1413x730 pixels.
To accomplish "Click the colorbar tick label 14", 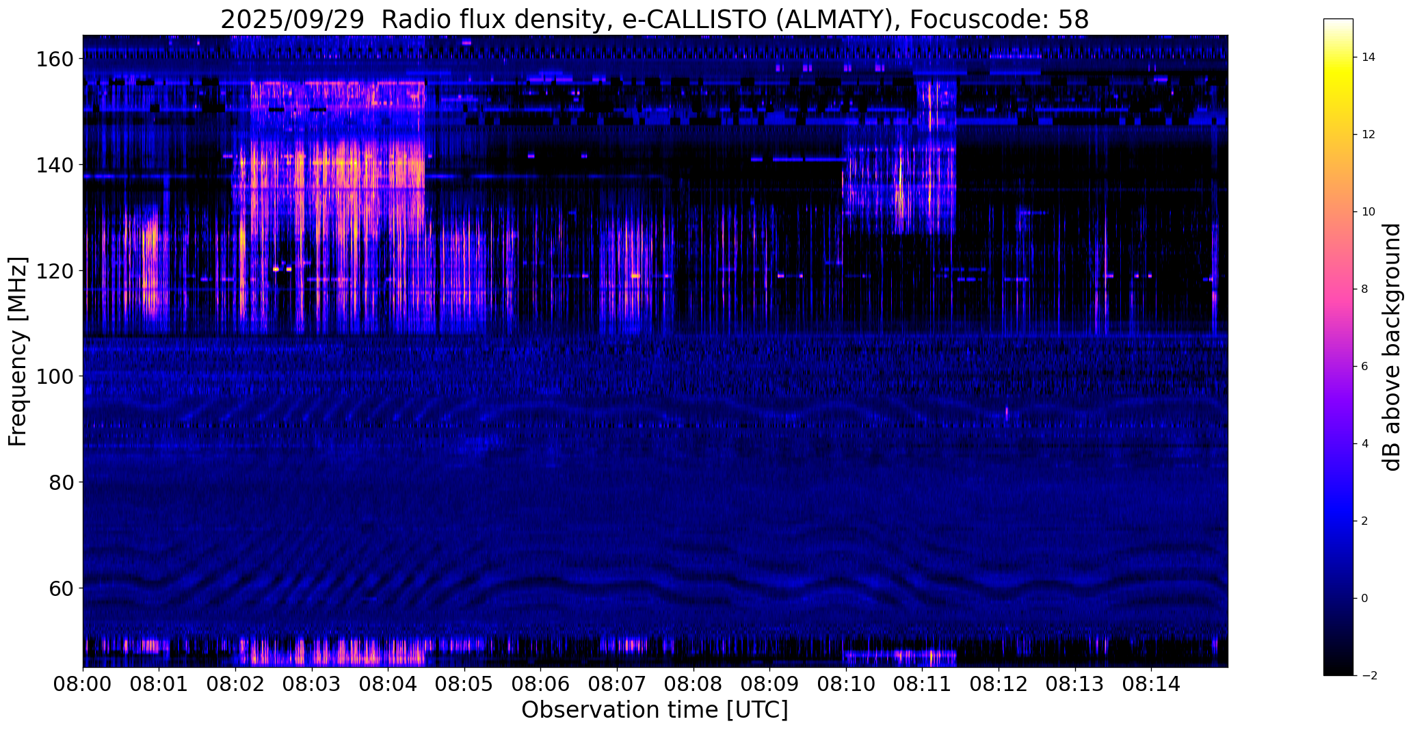I will tap(1369, 57).
